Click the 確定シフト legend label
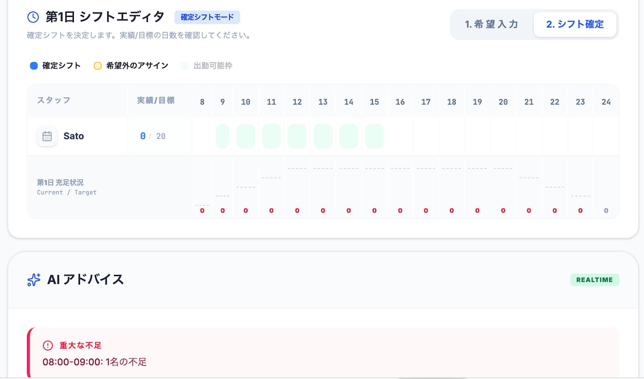 (62, 66)
